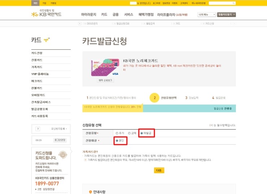
Task: Click the 정보변경 link
Action: (166, 3)
